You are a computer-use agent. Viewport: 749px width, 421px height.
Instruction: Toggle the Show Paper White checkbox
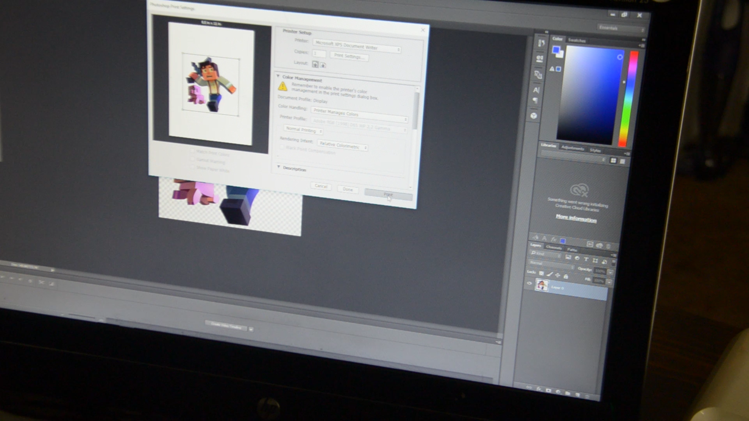[x=192, y=167]
